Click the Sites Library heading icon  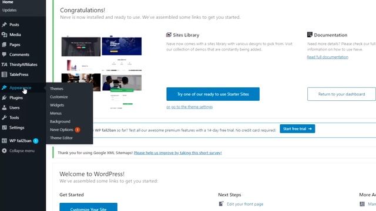169,35
